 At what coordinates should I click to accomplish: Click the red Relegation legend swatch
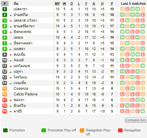pos(120,130)
